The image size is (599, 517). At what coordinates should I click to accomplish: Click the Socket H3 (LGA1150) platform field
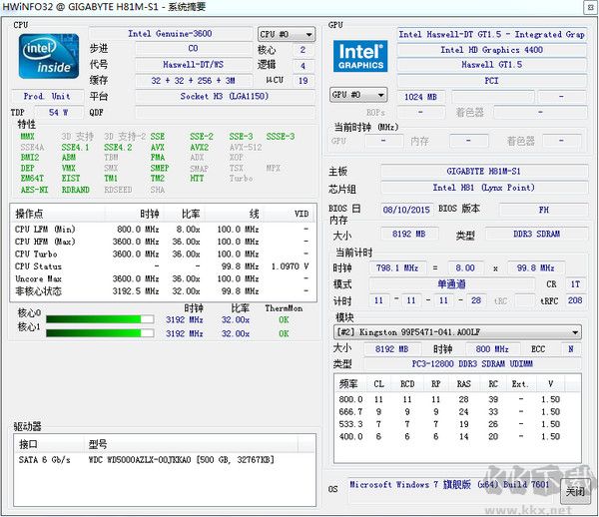tap(225, 96)
